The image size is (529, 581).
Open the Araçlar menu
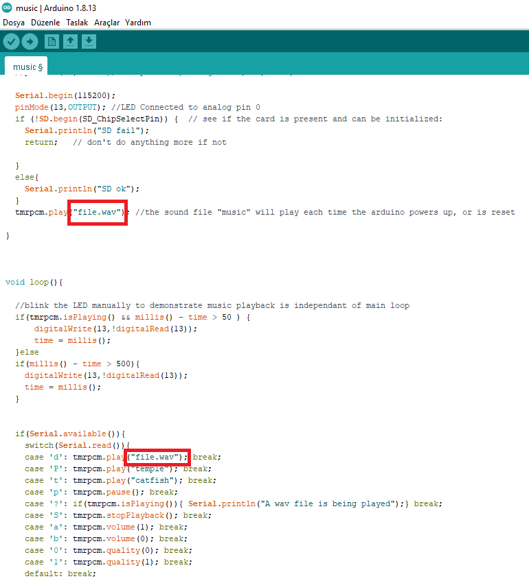point(106,23)
